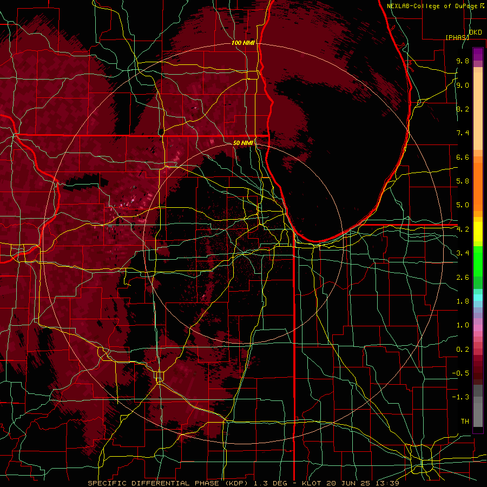The width and height of the screenshot is (487, 487).
Task: Click the 0.2 legend value
Action: click(x=463, y=350)
